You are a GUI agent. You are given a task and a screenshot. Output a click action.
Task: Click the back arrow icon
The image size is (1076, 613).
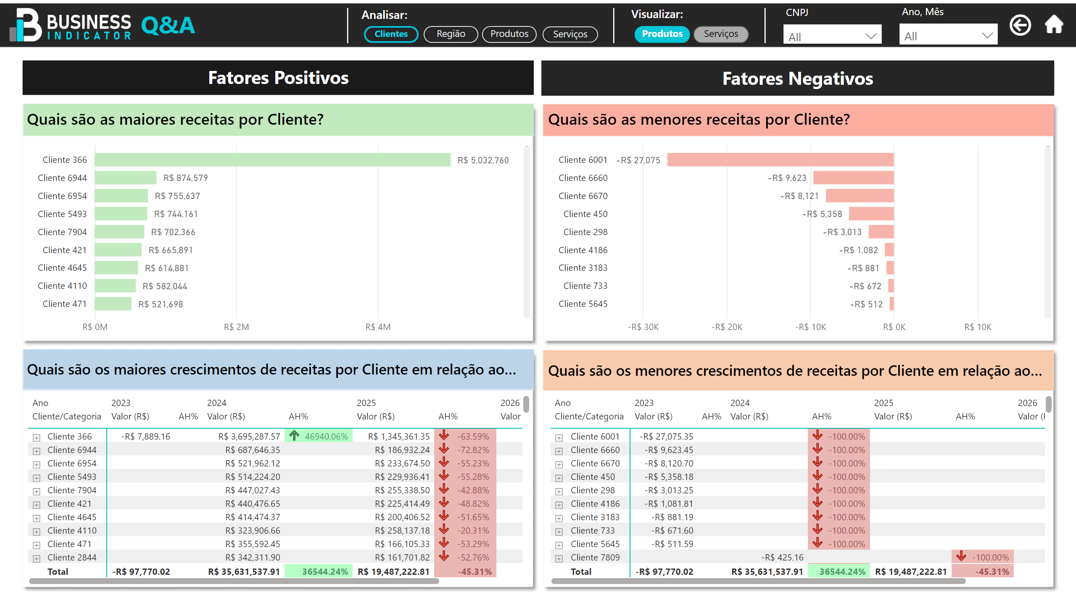1020,25
